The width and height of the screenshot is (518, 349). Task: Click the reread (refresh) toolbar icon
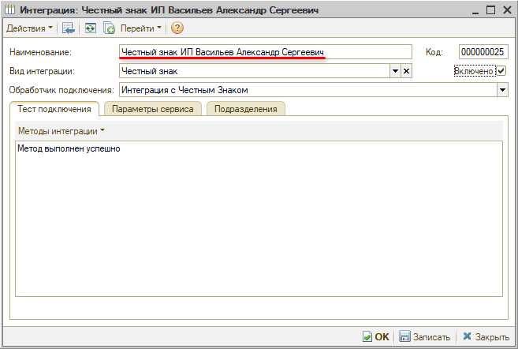[x=91, y=28]
